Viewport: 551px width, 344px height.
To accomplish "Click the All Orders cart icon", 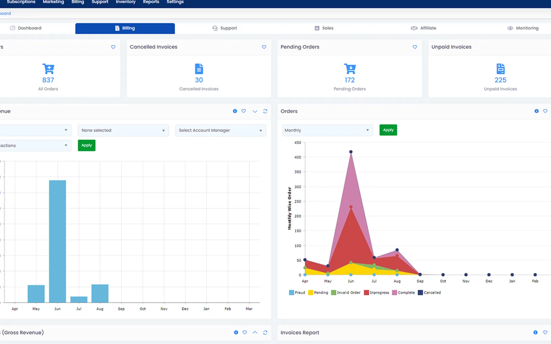I will [x=48, y=69].
